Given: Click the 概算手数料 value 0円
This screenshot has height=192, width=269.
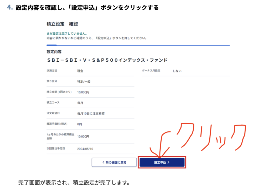Looking at the screenshot, I should 80,124.
